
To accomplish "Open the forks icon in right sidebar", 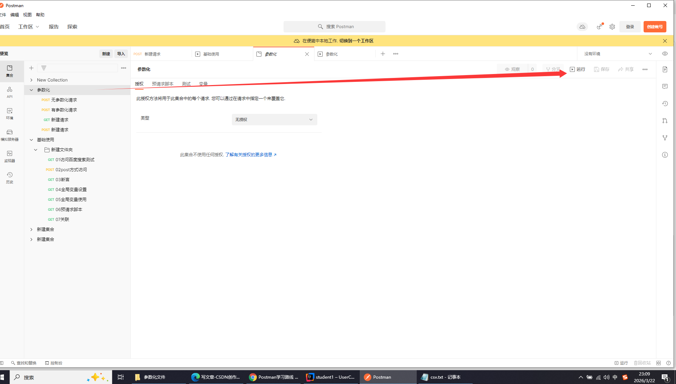I will click(x=665, y=138).
